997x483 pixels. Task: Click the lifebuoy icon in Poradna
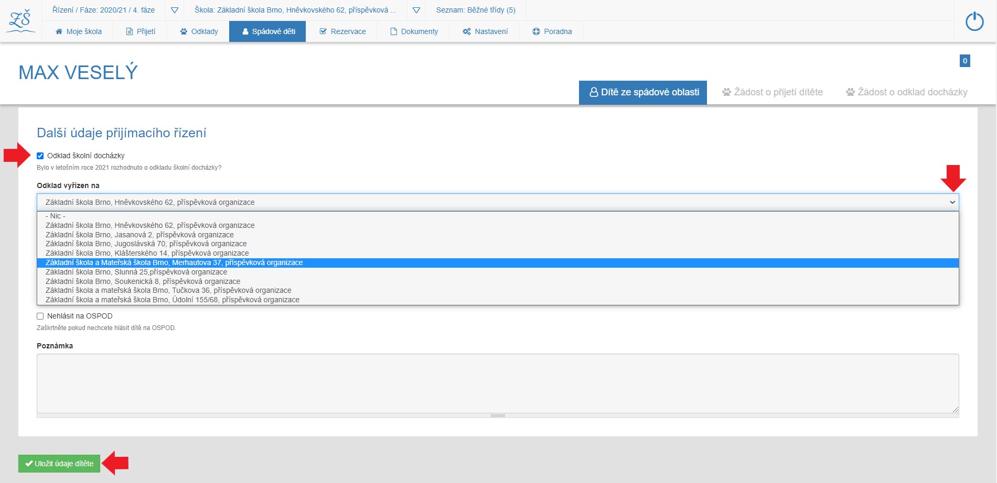click(536, 31)
